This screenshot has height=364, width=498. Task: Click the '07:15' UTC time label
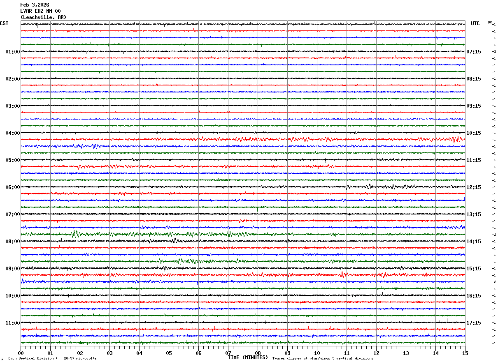tap(474, 52)
